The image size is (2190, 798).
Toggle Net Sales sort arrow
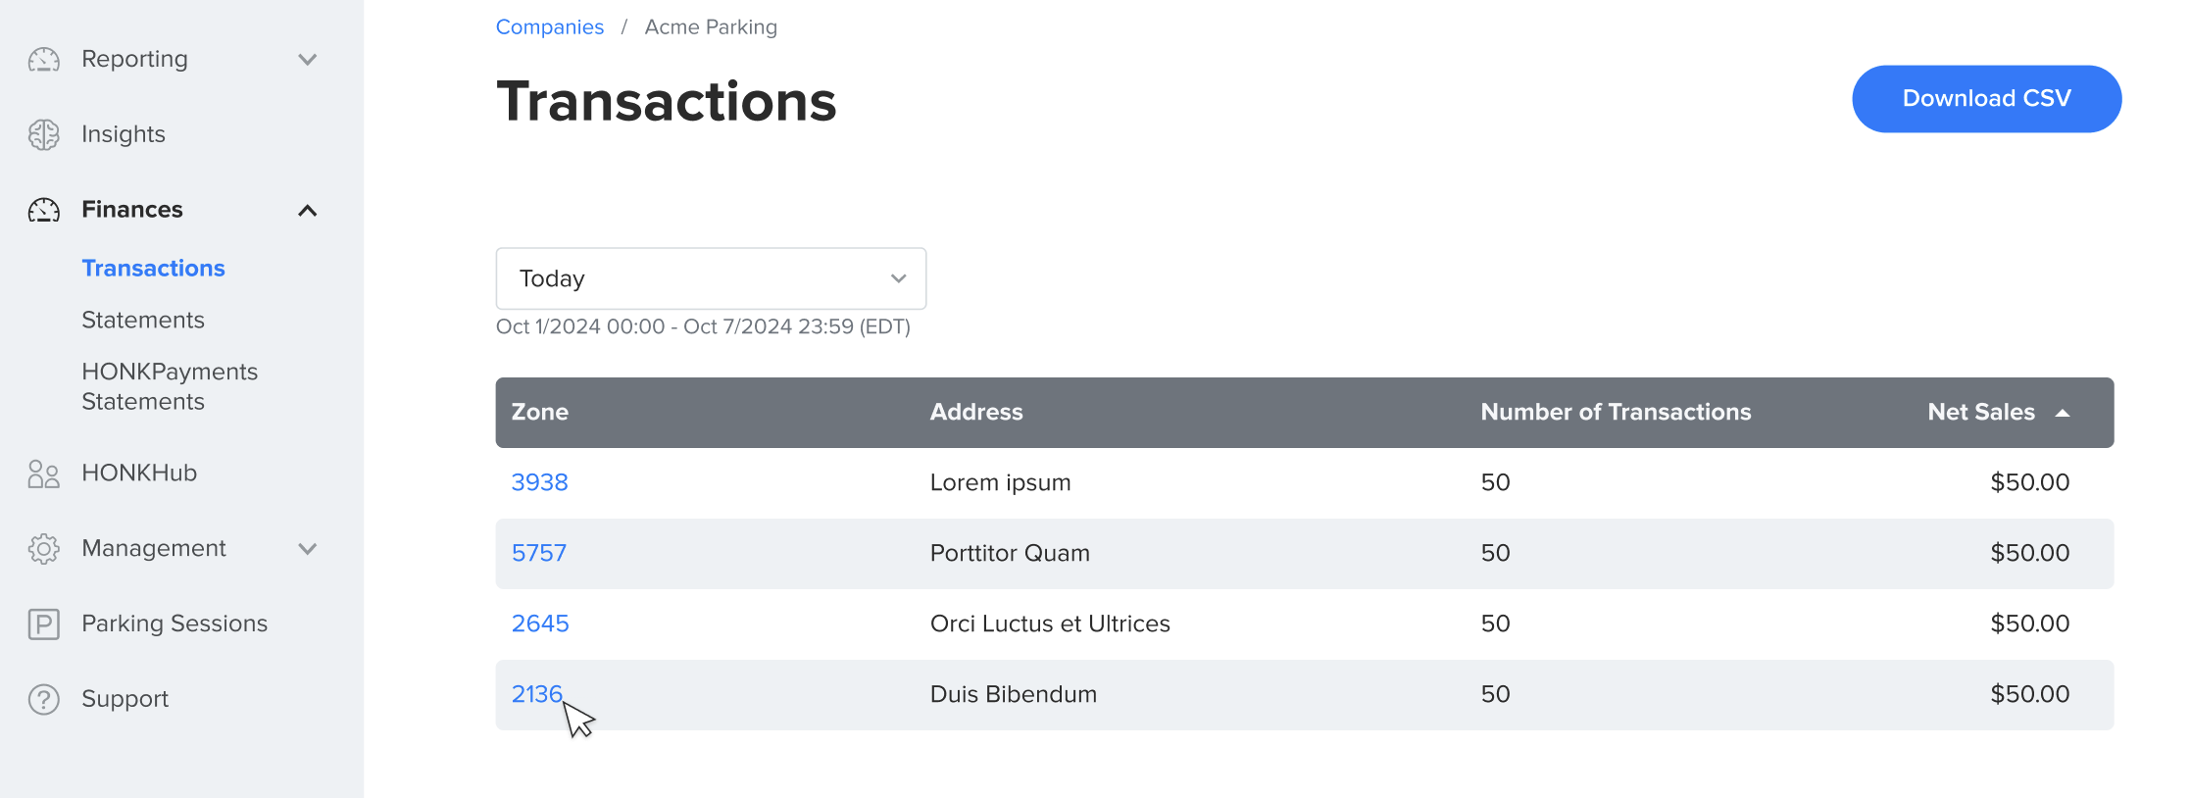pos(2063,413)
